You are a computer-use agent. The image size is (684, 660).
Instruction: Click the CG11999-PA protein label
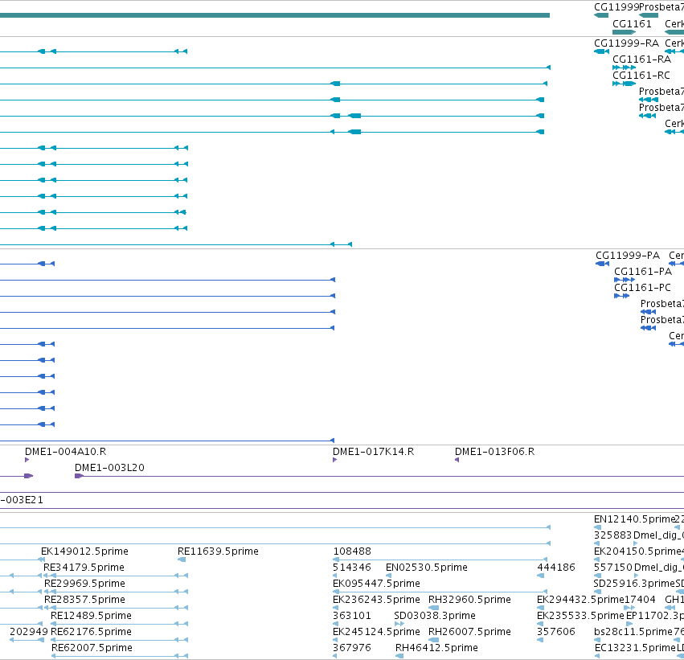coord(628,256)
